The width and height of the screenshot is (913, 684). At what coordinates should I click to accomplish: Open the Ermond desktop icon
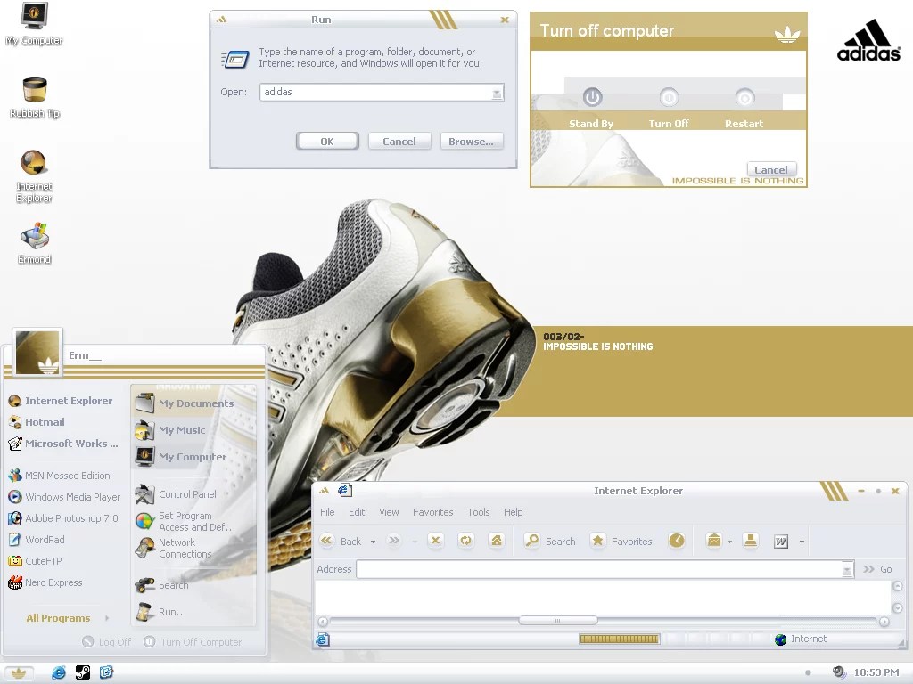tap(35, 243)
